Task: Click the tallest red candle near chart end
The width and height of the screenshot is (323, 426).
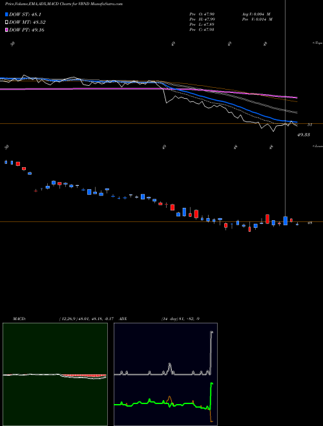Action: click(267, 219)
